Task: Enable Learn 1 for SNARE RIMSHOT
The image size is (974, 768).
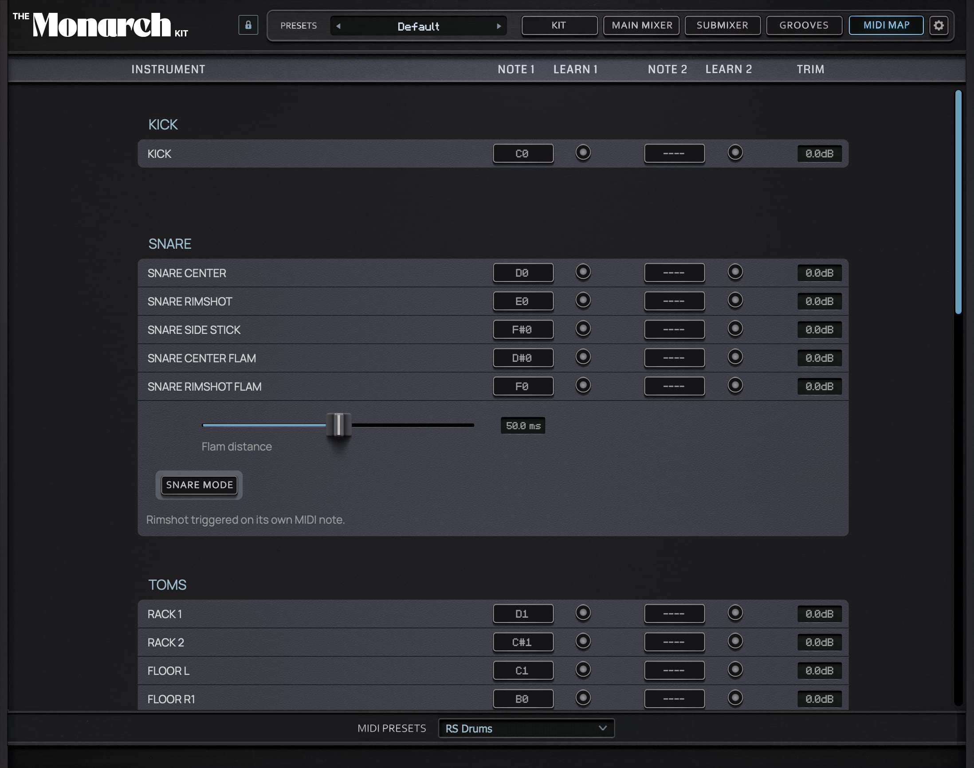Action: click(583, 300)
